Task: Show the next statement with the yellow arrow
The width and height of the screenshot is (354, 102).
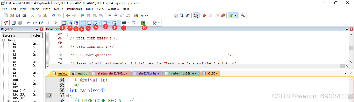Action: tap(55, 23)
